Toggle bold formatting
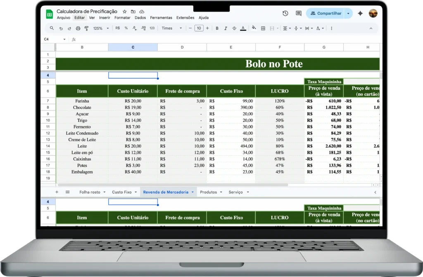Screen dimensions: 423x277 click(x=217, y=28)
